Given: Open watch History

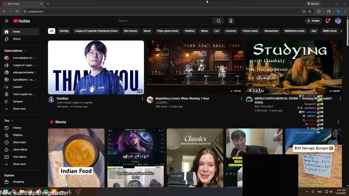Looking at the screenshot, I should pyautogui.click(x=21, y=128).
